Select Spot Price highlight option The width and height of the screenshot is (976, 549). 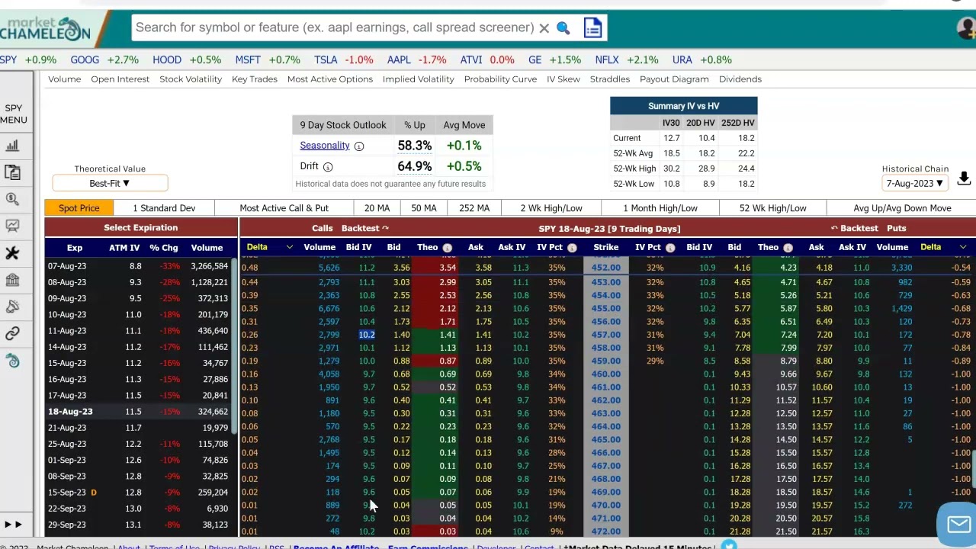click(x=79, y=208)
